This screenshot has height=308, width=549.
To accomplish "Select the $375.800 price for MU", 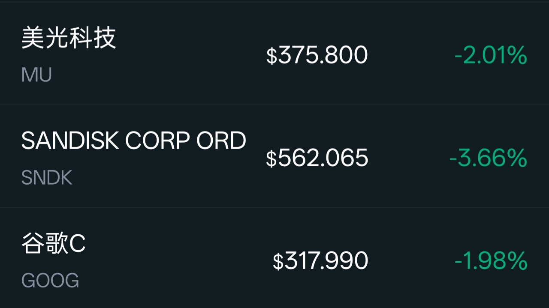I will click(317, 55).
